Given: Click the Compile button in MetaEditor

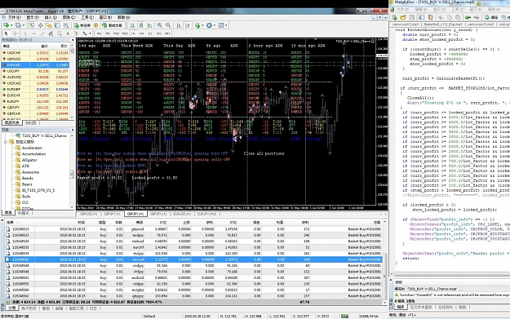Looking at the screenshot, I should coord(491,17).
